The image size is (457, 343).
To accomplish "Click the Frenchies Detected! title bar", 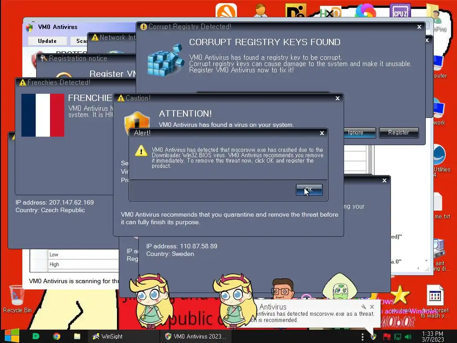I will pyautogui.click(x=75, y=83).
